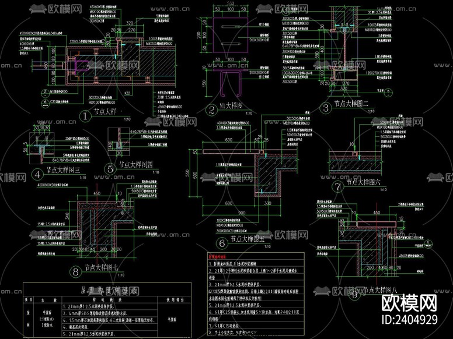
Task: Select the purple square plate in M1 detail
Action: click(231, 35)
